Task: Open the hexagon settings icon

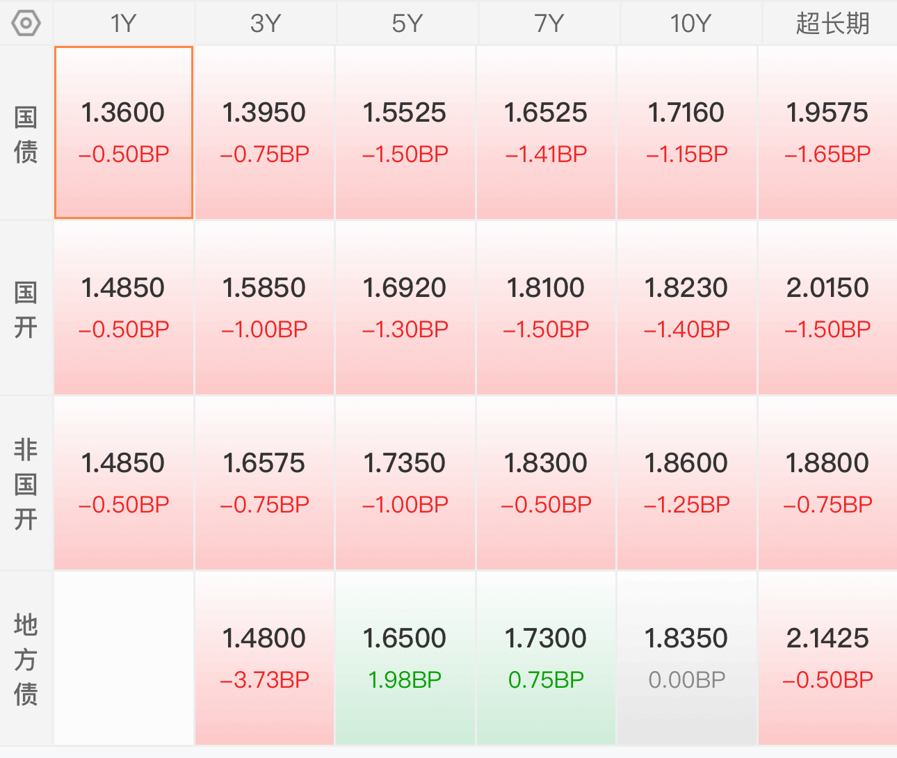Action: [x=26, y=24]
